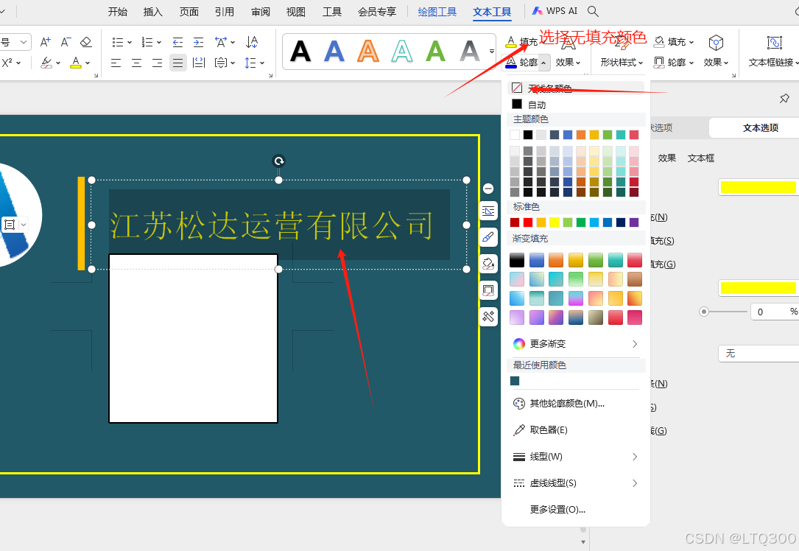799x551 pixels.
Task: Decrease font size with A- icon
Action: click(66, 42)
